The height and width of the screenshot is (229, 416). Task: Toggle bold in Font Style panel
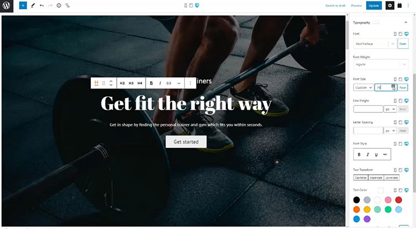pos(359,155)
